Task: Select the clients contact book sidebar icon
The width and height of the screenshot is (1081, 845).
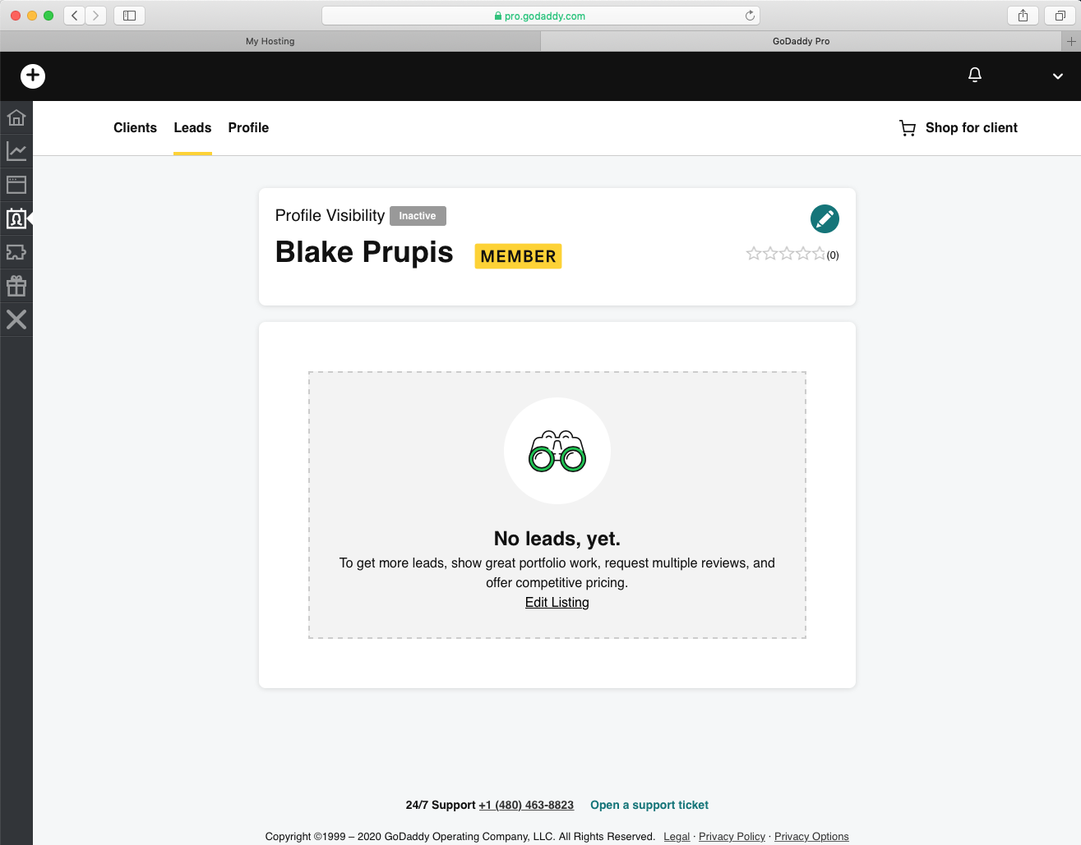Action: [16, 218]
